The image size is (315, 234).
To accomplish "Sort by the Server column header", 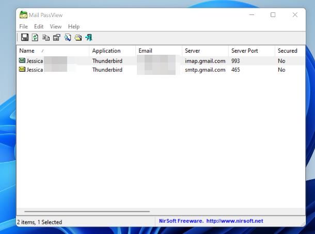I will pyautogui.click(x=205, y=51).
